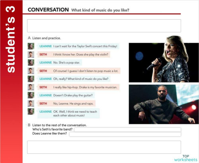Click Seth's avatar beside the violin question
The height and width of the screenshot is (163, 199).
coord(31,54)
